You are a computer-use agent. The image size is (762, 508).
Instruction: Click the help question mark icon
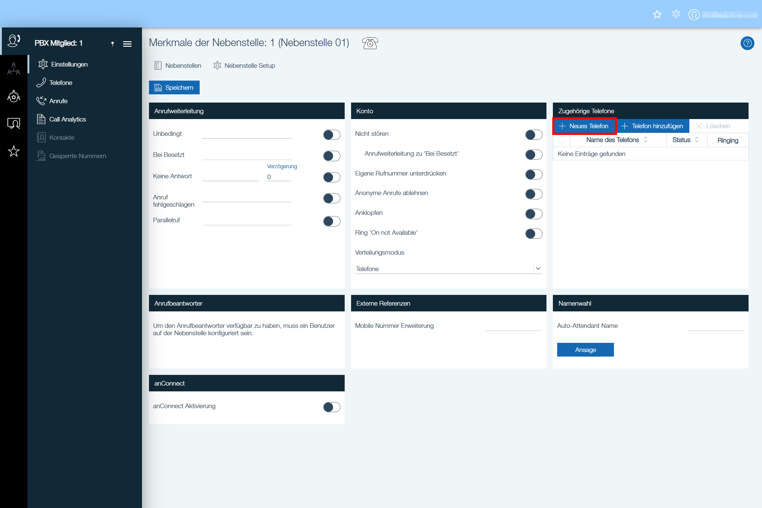pos(747,43)
